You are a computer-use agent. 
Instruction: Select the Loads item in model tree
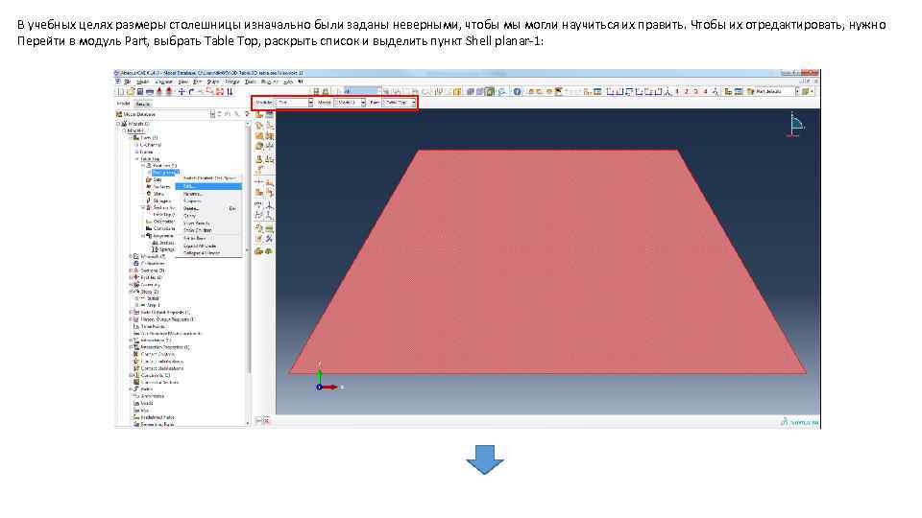147,403
